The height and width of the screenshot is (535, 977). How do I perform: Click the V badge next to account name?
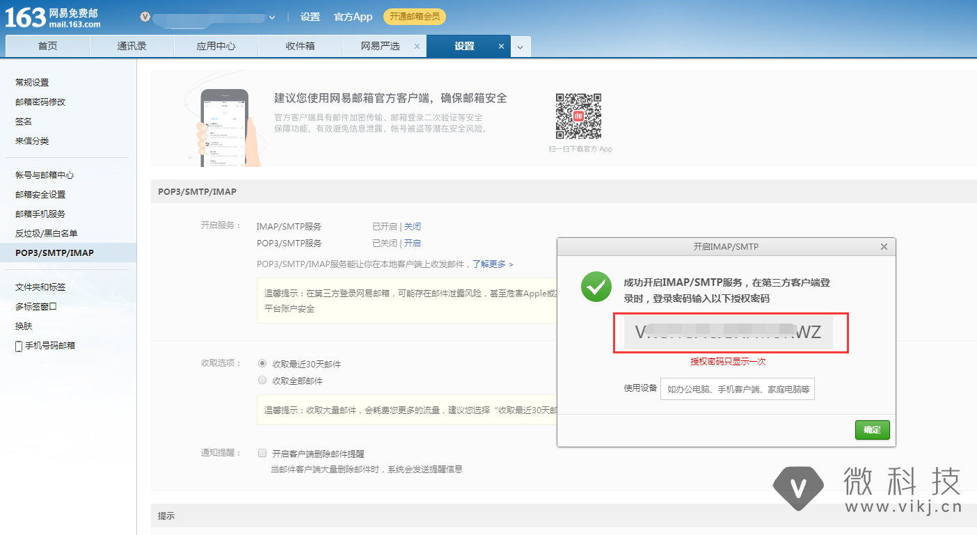point(145,17)
